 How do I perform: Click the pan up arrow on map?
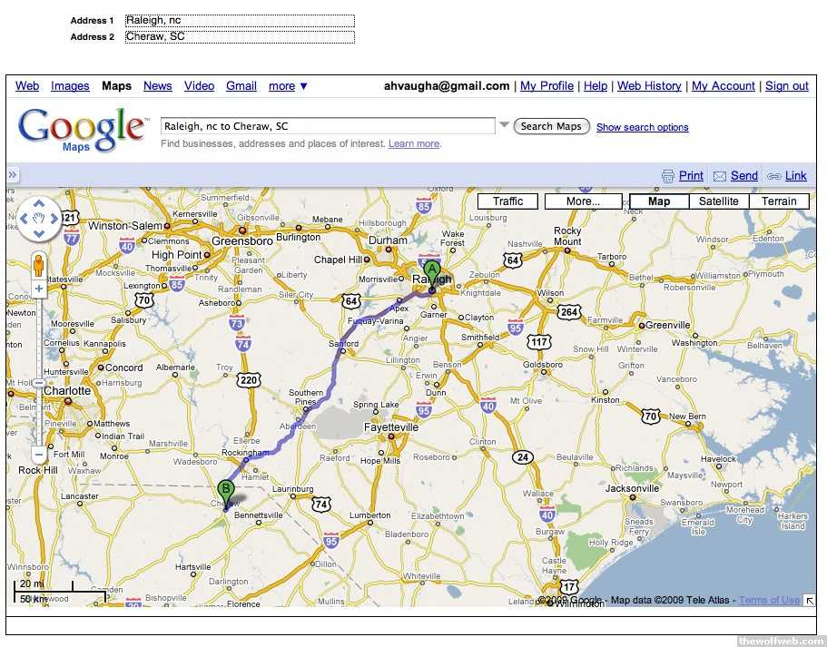[x=39, y=203]
